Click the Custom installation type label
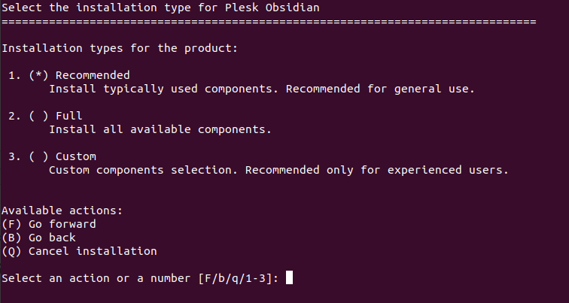569x303 pixels. (x=75, y=156)
